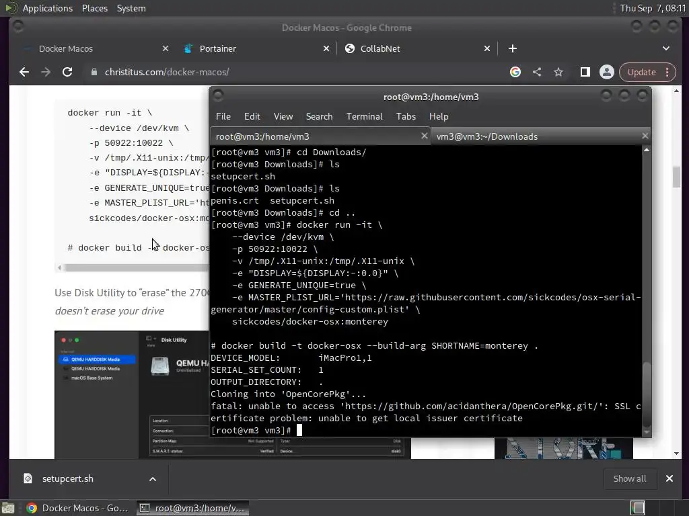Close the Docker Macos tab
689x516 pixels.
point(166,48)
